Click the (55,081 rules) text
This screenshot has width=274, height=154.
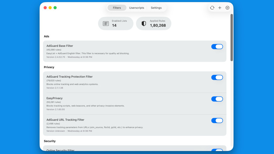point(54,102)
